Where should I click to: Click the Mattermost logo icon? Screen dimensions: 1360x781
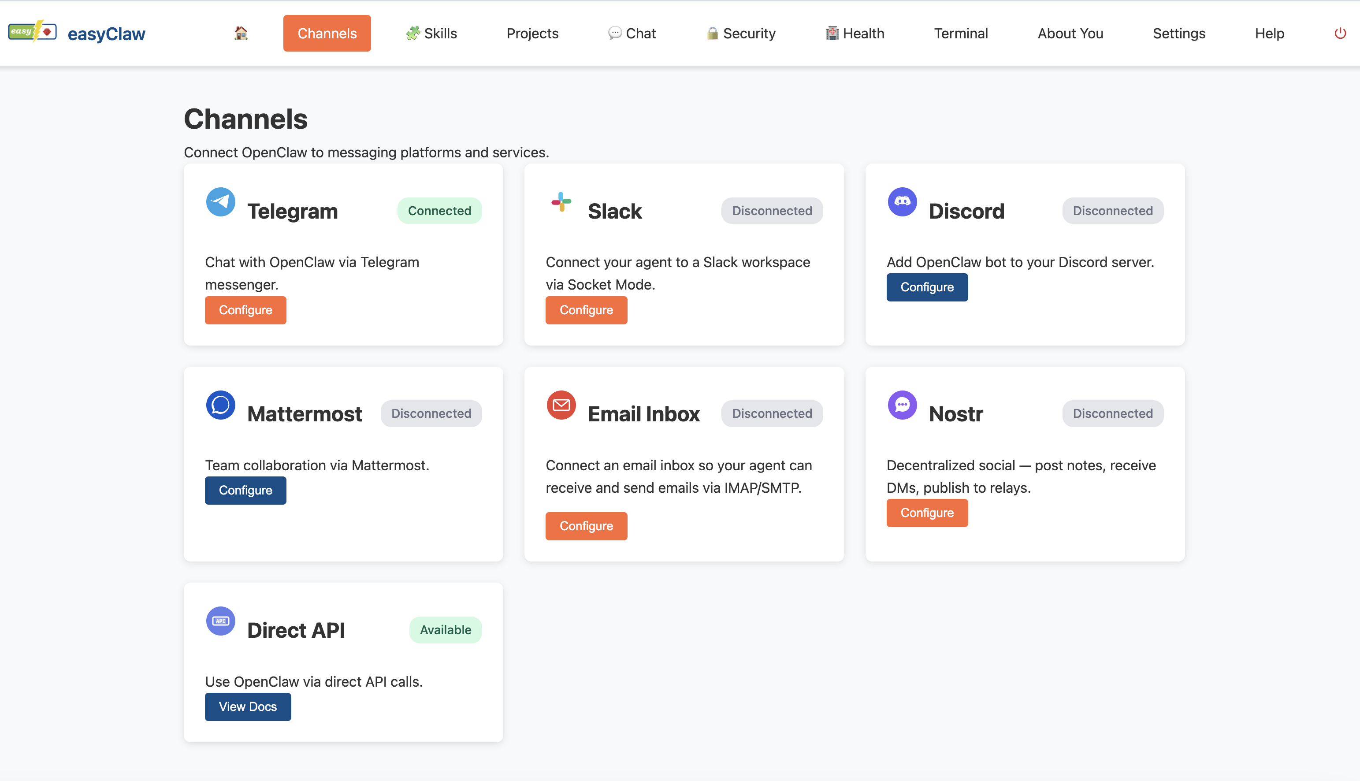coord(220,405)
